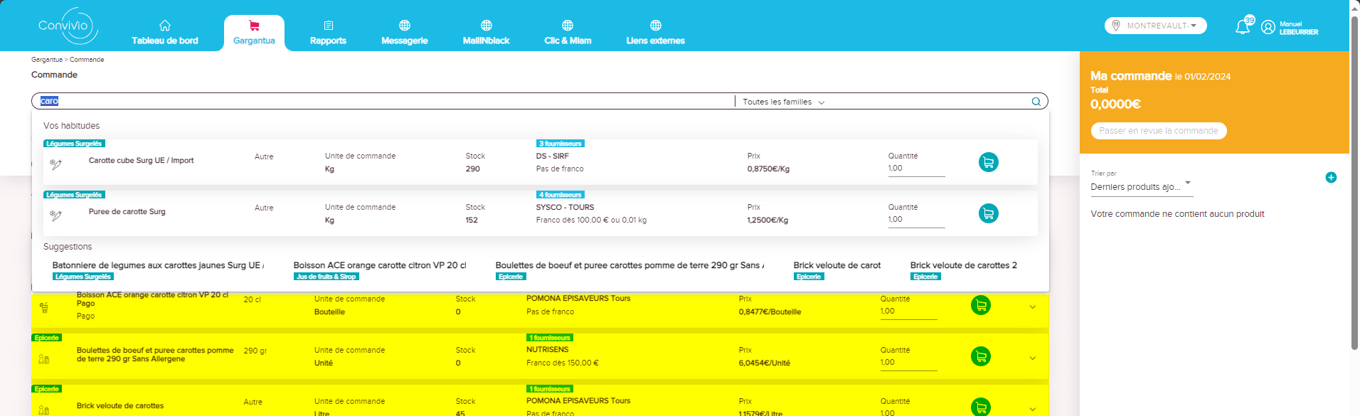This screenshot has width=1360, height=416.
Task: Click the vegetable icon of Carotte cube Surg
Action: pyautogui.click(x=55, y=164)
